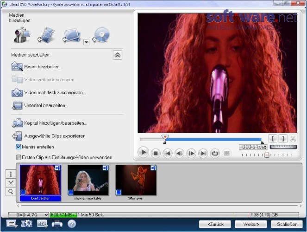Go back with Zurück button
This screenshot has width=307, height=232.
[215, 224]
